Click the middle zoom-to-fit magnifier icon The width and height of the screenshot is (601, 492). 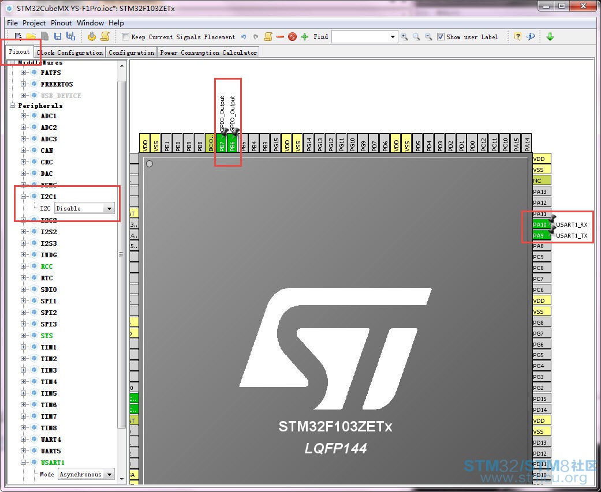416,37
